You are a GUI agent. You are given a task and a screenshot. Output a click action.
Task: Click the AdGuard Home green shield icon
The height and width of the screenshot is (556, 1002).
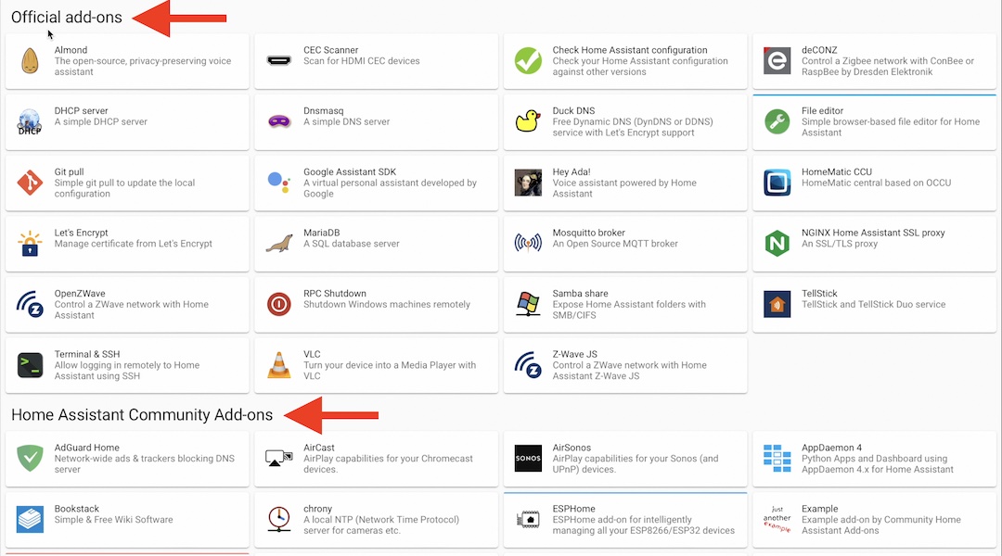[x=30, y=459]
